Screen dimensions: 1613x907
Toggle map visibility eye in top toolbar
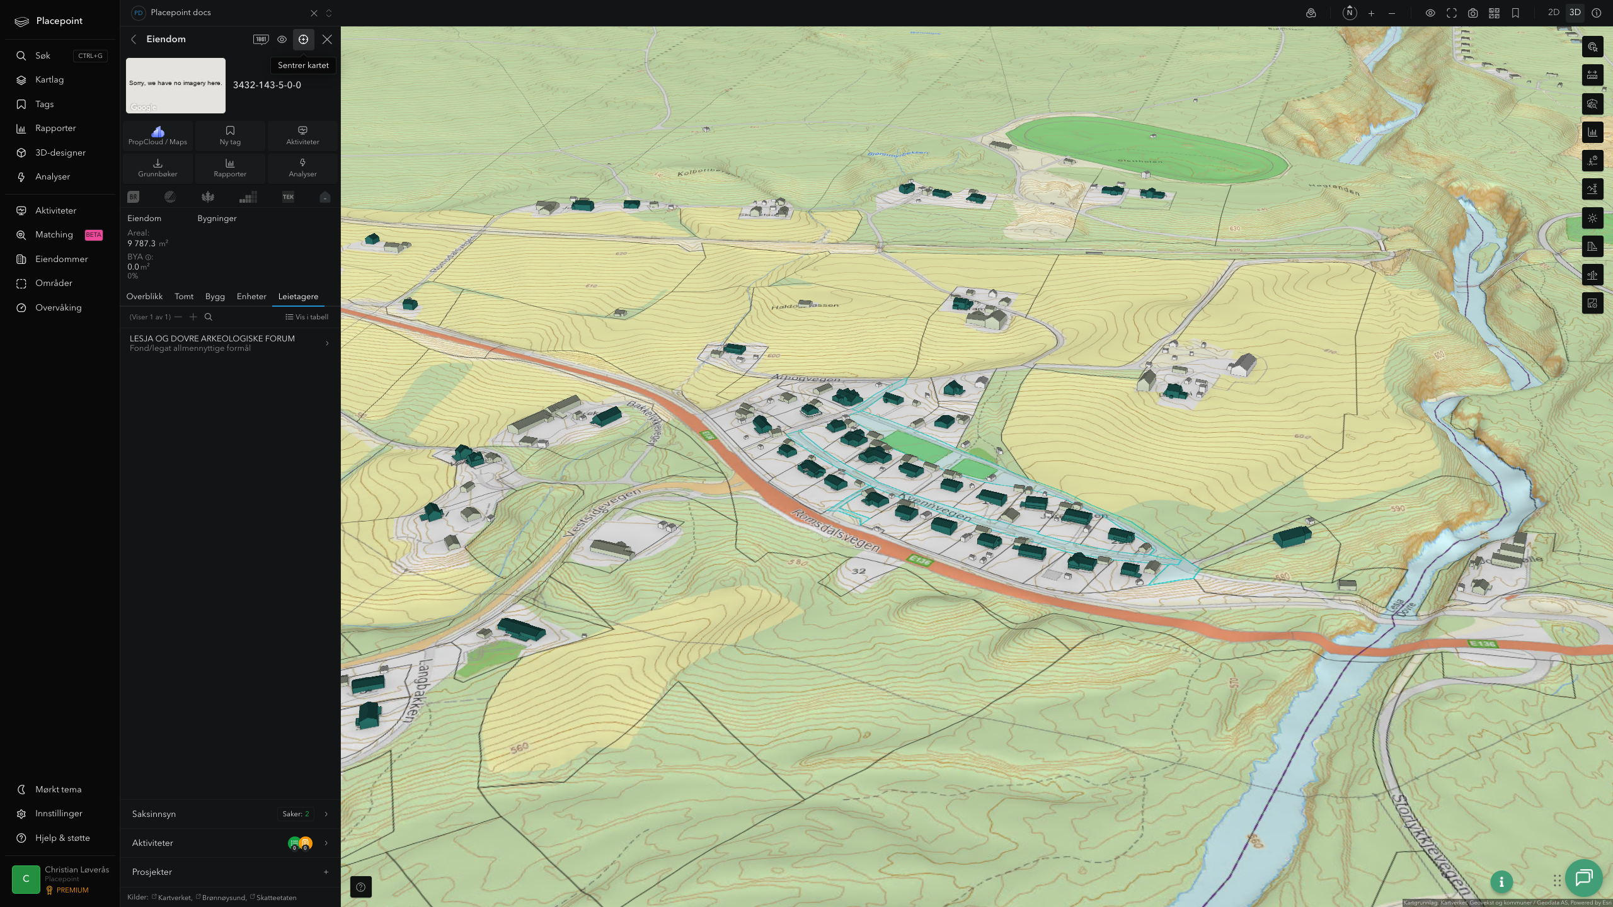1430,13
